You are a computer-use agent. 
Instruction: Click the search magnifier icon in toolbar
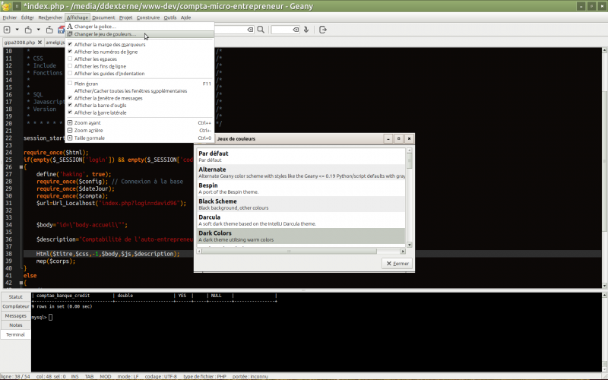(261, 30)
